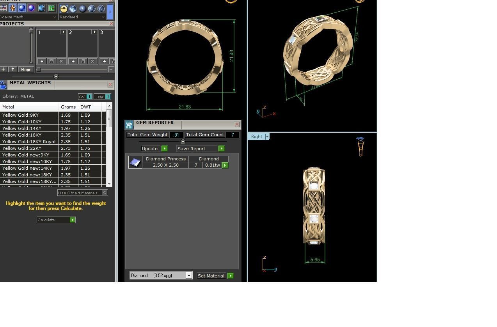
Task: Click delete X icon under project slot 1
Action: click(61, 61)
